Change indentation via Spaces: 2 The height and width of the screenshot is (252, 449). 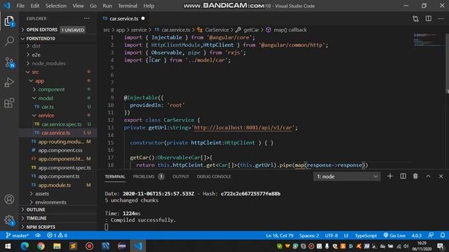[x=309, y=235]
